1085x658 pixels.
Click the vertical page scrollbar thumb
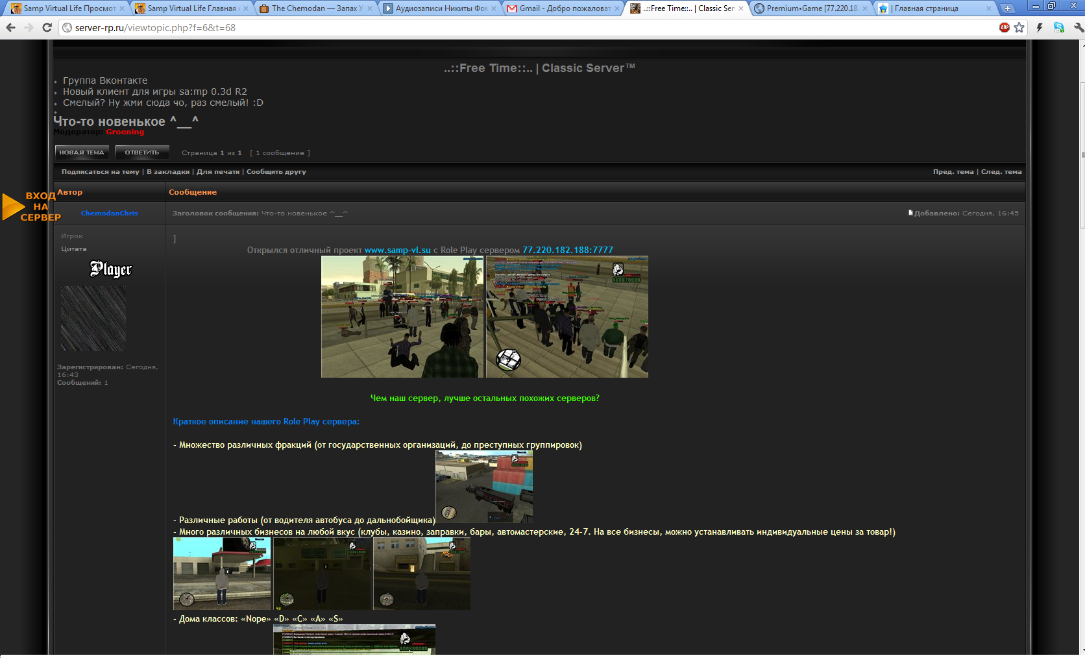pos(1082,156)
